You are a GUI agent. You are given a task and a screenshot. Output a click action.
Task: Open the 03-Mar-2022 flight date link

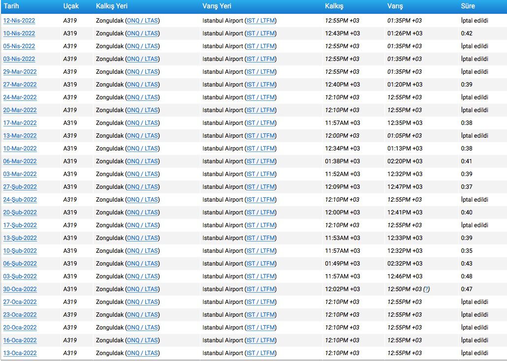pos(20,174)
